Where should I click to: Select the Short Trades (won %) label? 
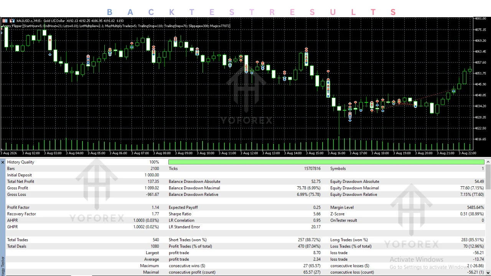point(188,240)
